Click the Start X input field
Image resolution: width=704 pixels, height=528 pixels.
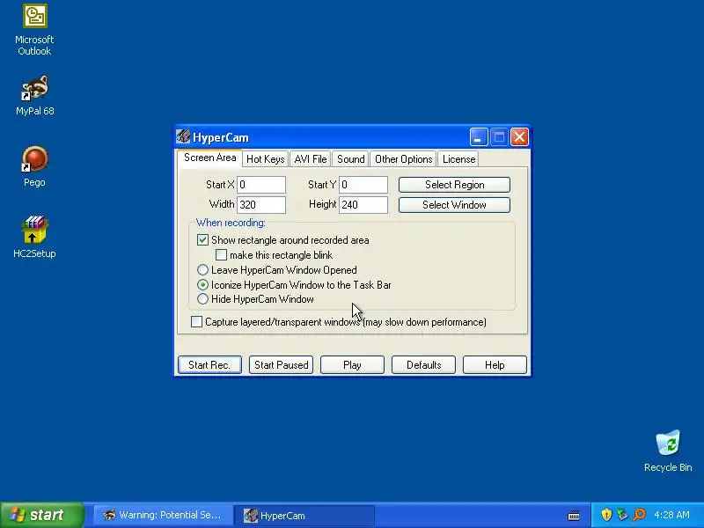coord(261,185)
